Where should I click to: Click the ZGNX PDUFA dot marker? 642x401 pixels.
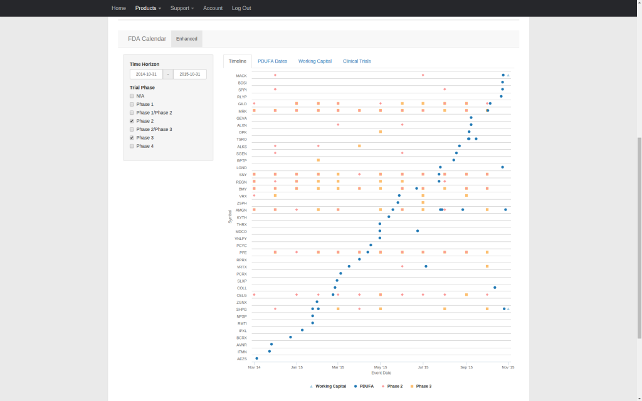pyautogui.click(x=317, y=301)
